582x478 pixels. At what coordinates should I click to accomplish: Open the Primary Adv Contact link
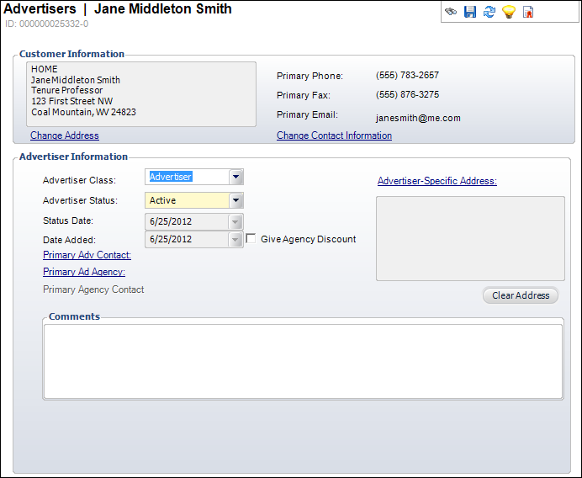tap(87, 255)
